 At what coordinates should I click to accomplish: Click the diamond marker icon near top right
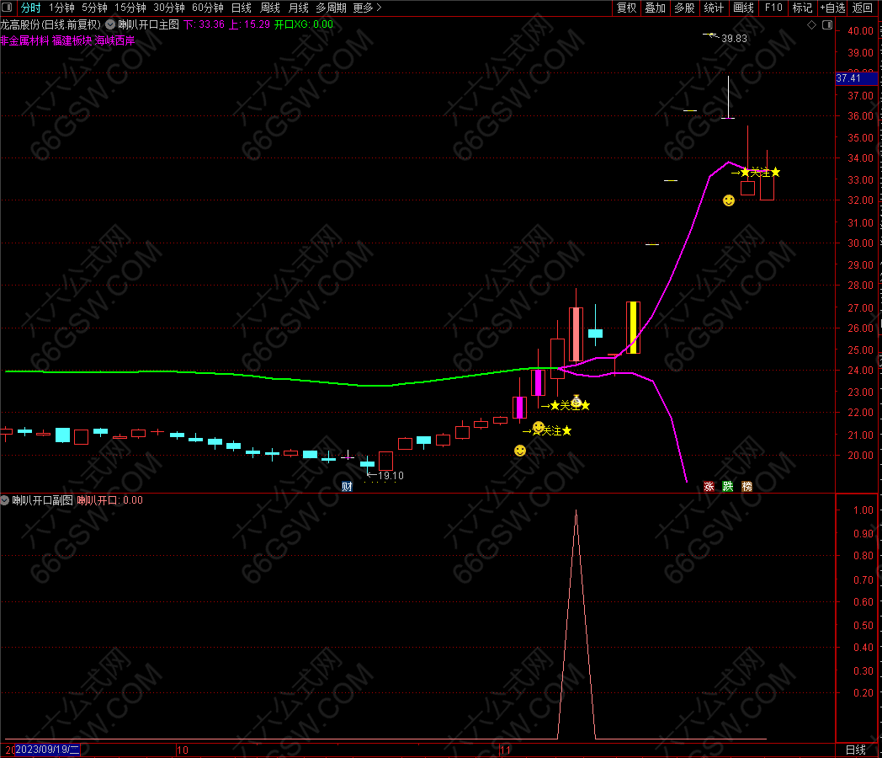click(x=811, y=24)
